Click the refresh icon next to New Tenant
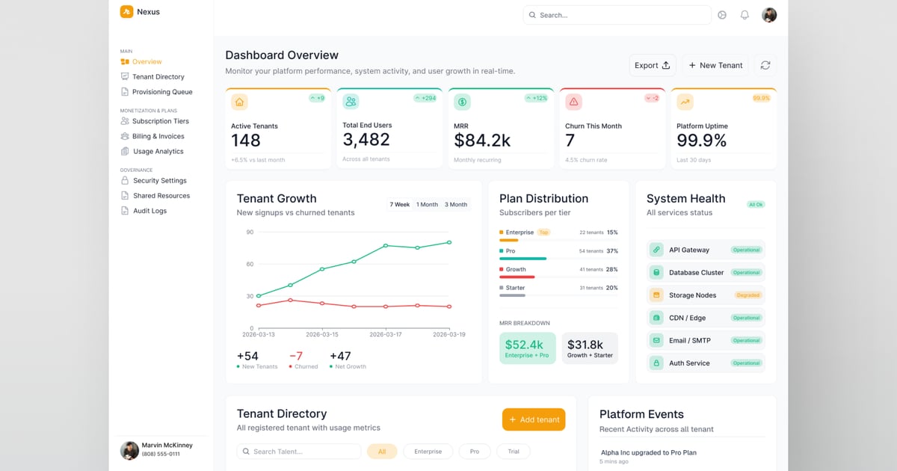This screenshot has height=471, width=897. pyautogui.click(x=765, y=65)
